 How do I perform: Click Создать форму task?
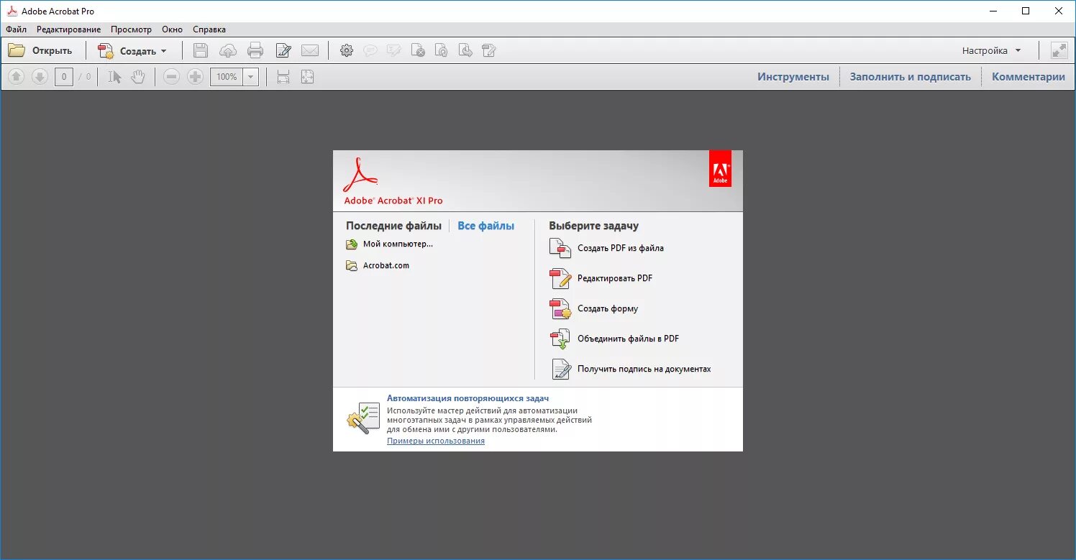pyautogui.click(x=608, y=308)
